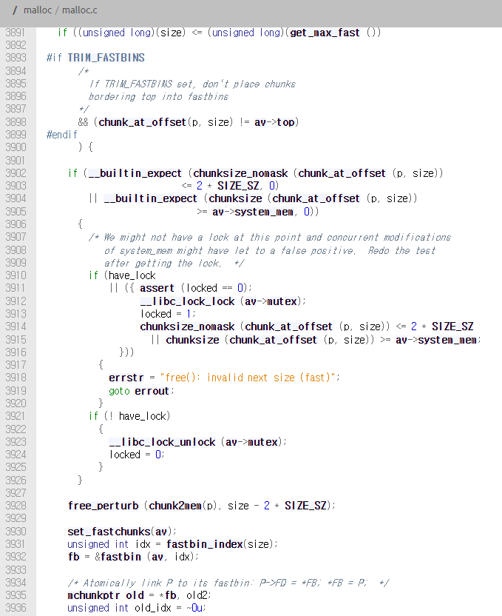
Task: Follow the assert identifier link
Action: pyautogui.click(x=157, y=288)
